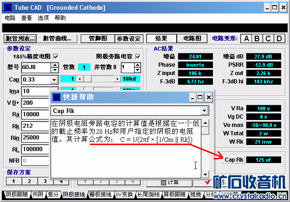Open the 选项 menu
Viewport: 290px width, 202px height.
click(43, 18)
